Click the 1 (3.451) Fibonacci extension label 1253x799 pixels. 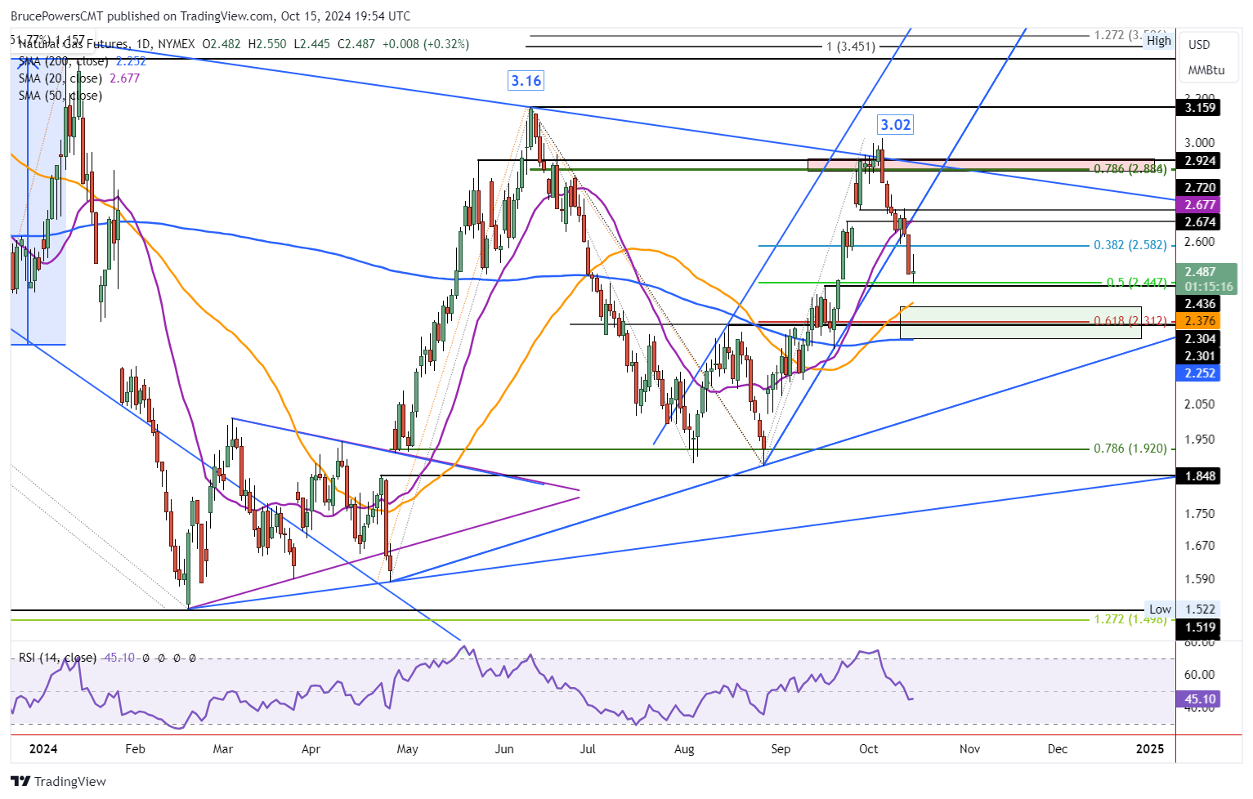point(850,46)
